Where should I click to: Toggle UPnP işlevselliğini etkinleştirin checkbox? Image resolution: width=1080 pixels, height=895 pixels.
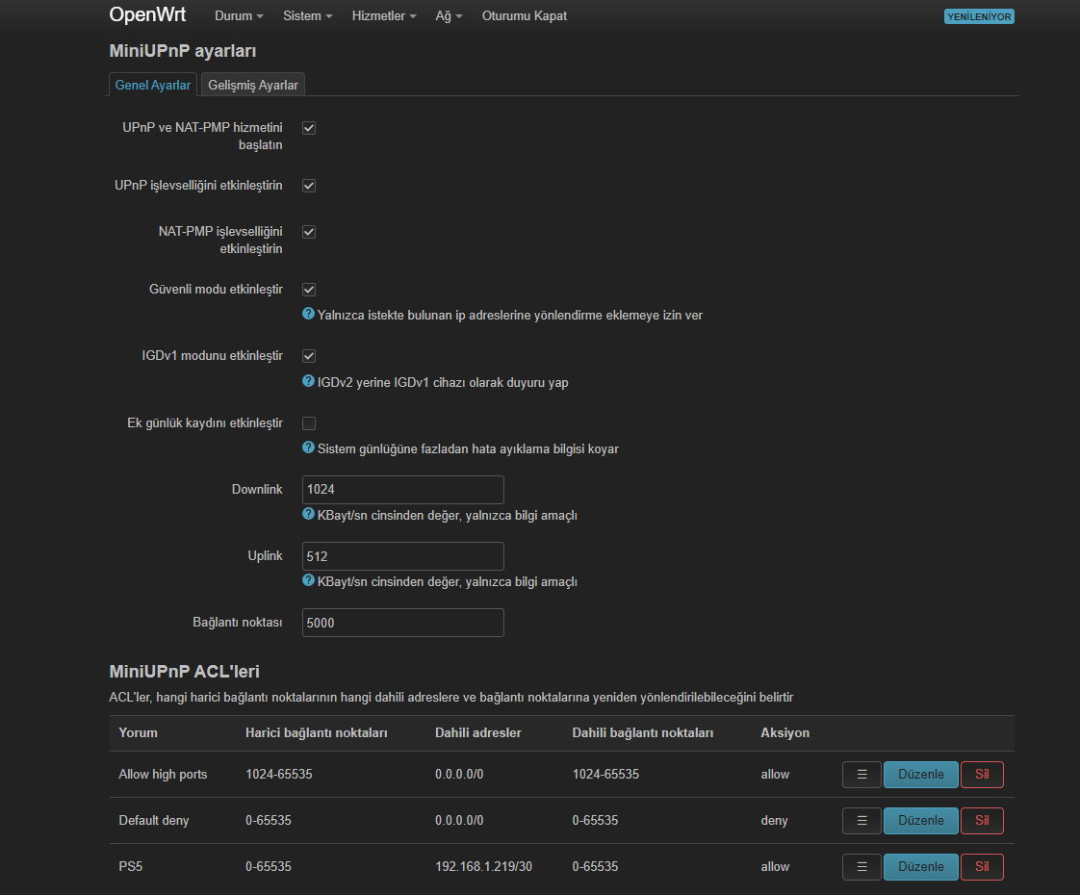(309, 186)
